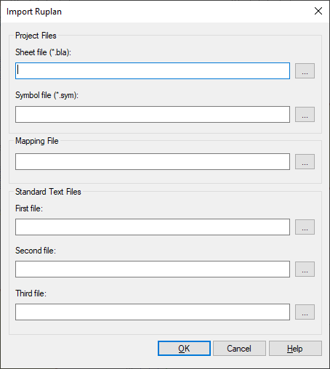Click the Second file input box

click(153, 269)
